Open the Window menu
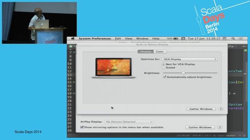 pyautogui.click(x=142, y=38)
